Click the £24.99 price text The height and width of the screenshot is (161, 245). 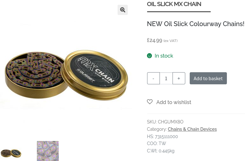tap(154, 40)
